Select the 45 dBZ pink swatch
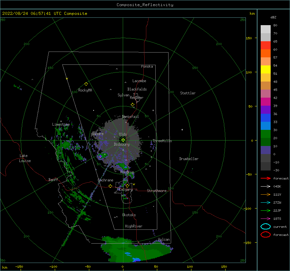Screen dimensions: 290x271 click(x=266, y=94)
